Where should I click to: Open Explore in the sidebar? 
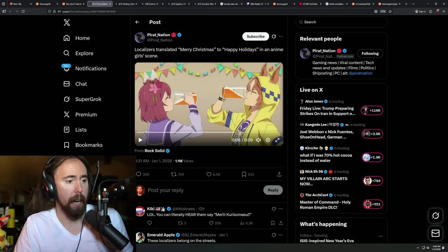(78, 53)
